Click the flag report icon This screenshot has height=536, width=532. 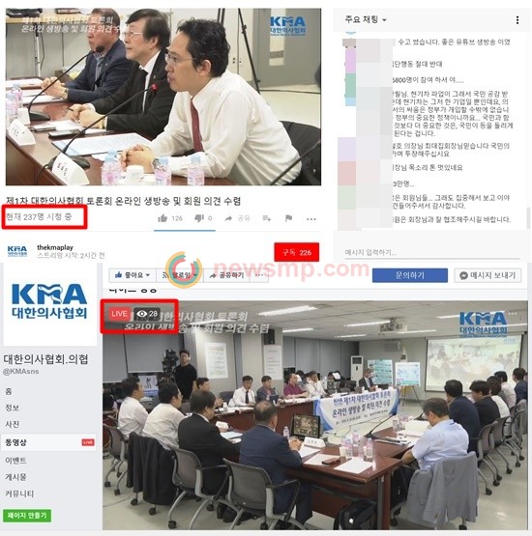coord(288,218)
